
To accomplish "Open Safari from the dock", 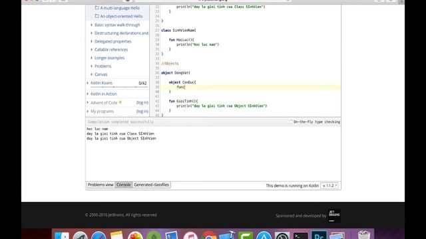I will click(99, 236).
